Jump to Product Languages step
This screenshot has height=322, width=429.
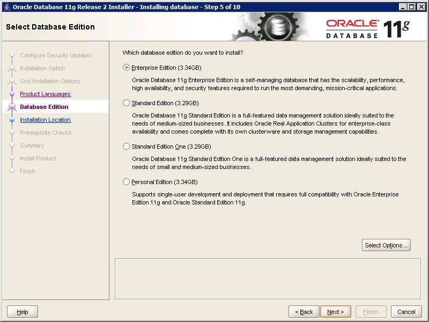pyautogui.click(x=46, y=94)
